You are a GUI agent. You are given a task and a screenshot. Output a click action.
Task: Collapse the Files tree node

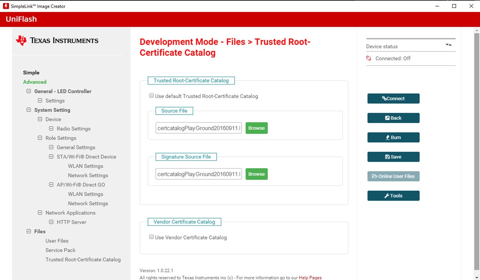pyautogui.click(x=28, y=231)
